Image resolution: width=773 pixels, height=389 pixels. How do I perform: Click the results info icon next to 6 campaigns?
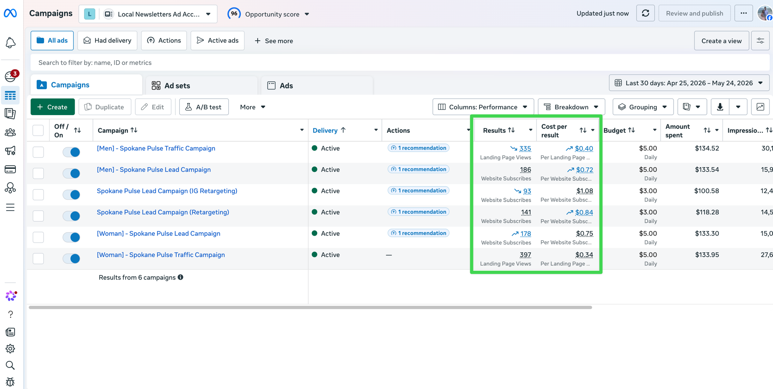[x=180, y=277]
